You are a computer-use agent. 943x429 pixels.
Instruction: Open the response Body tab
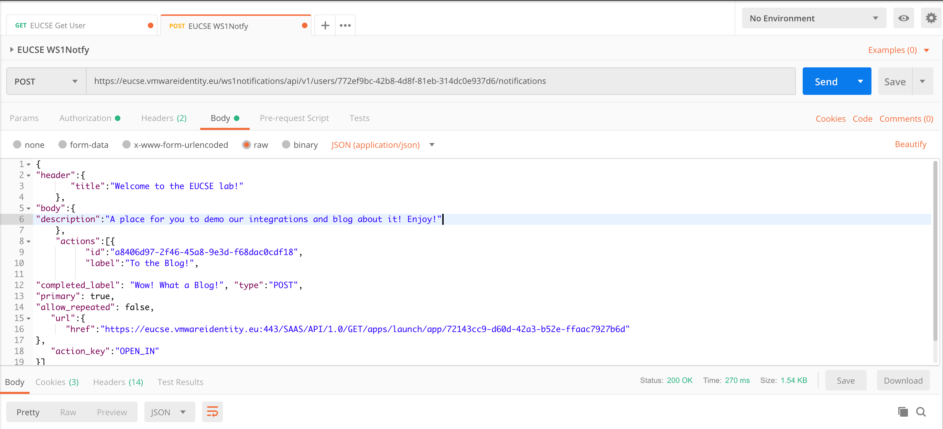15,382
